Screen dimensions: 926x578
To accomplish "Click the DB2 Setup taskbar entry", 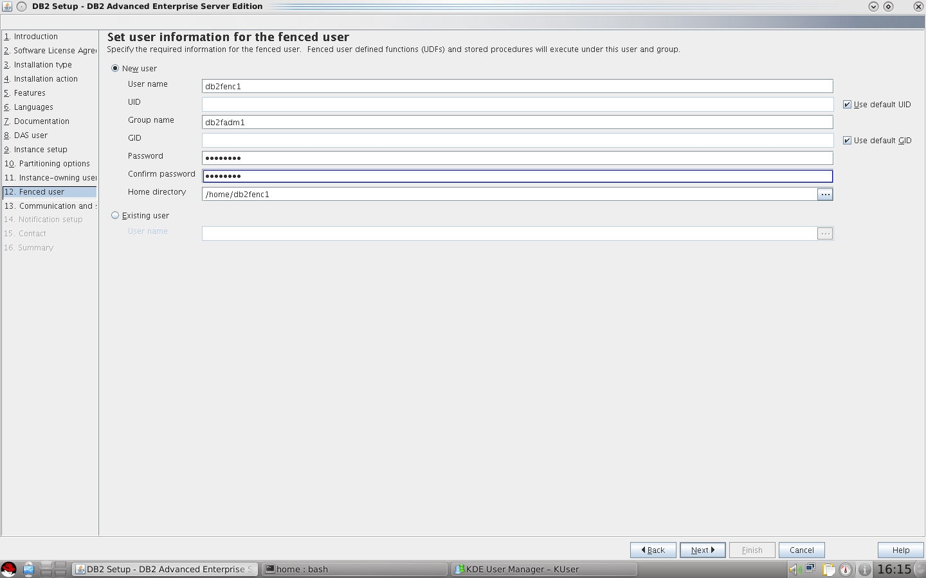I will [165, 569].
